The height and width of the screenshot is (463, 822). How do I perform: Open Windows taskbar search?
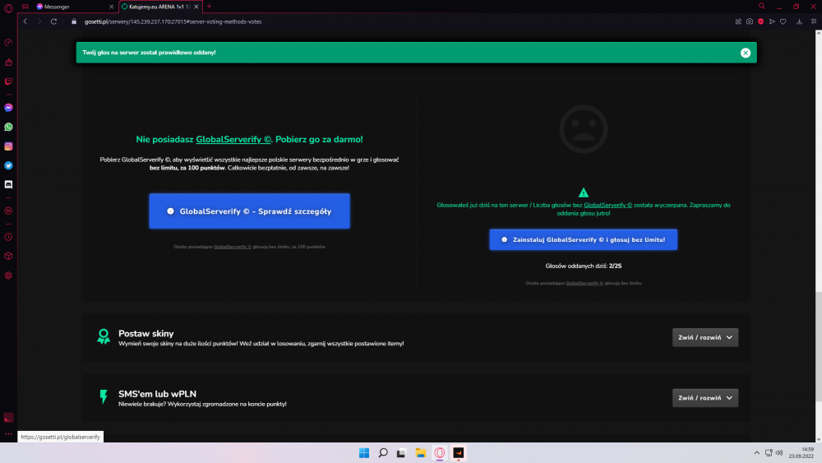[383, 453]
